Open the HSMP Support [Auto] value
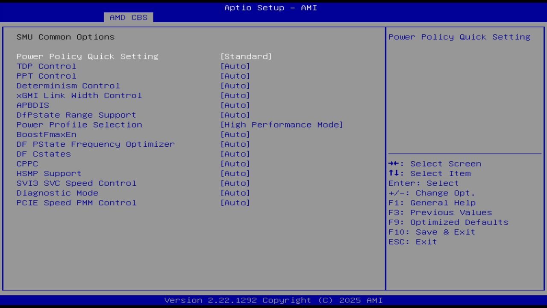The width and height of the screenshot is (547, 308). 235,174
